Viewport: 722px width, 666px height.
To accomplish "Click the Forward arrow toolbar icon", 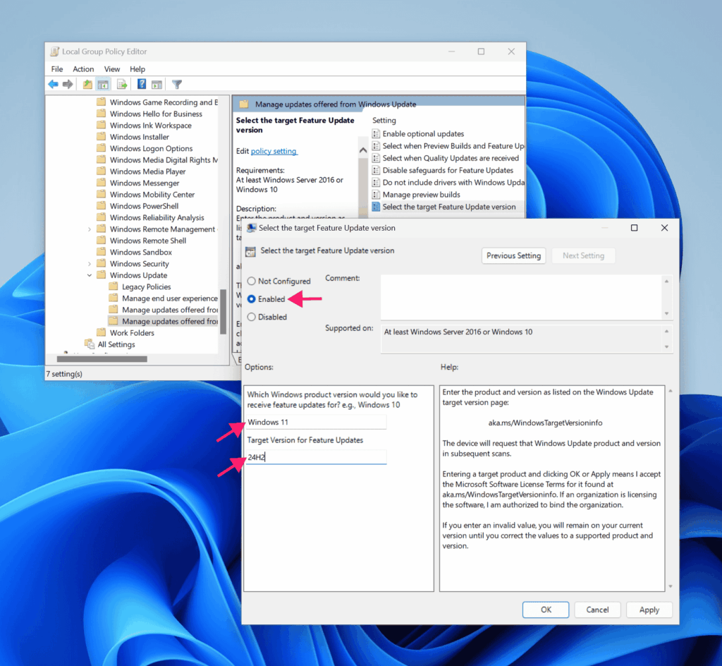I will [68, 84].
